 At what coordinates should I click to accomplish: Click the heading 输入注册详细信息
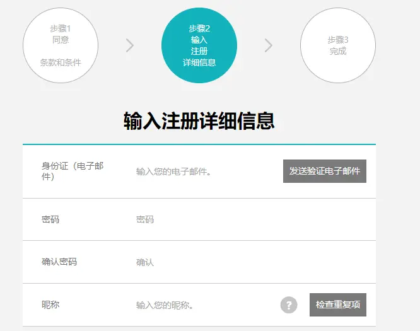pos(199,121)
